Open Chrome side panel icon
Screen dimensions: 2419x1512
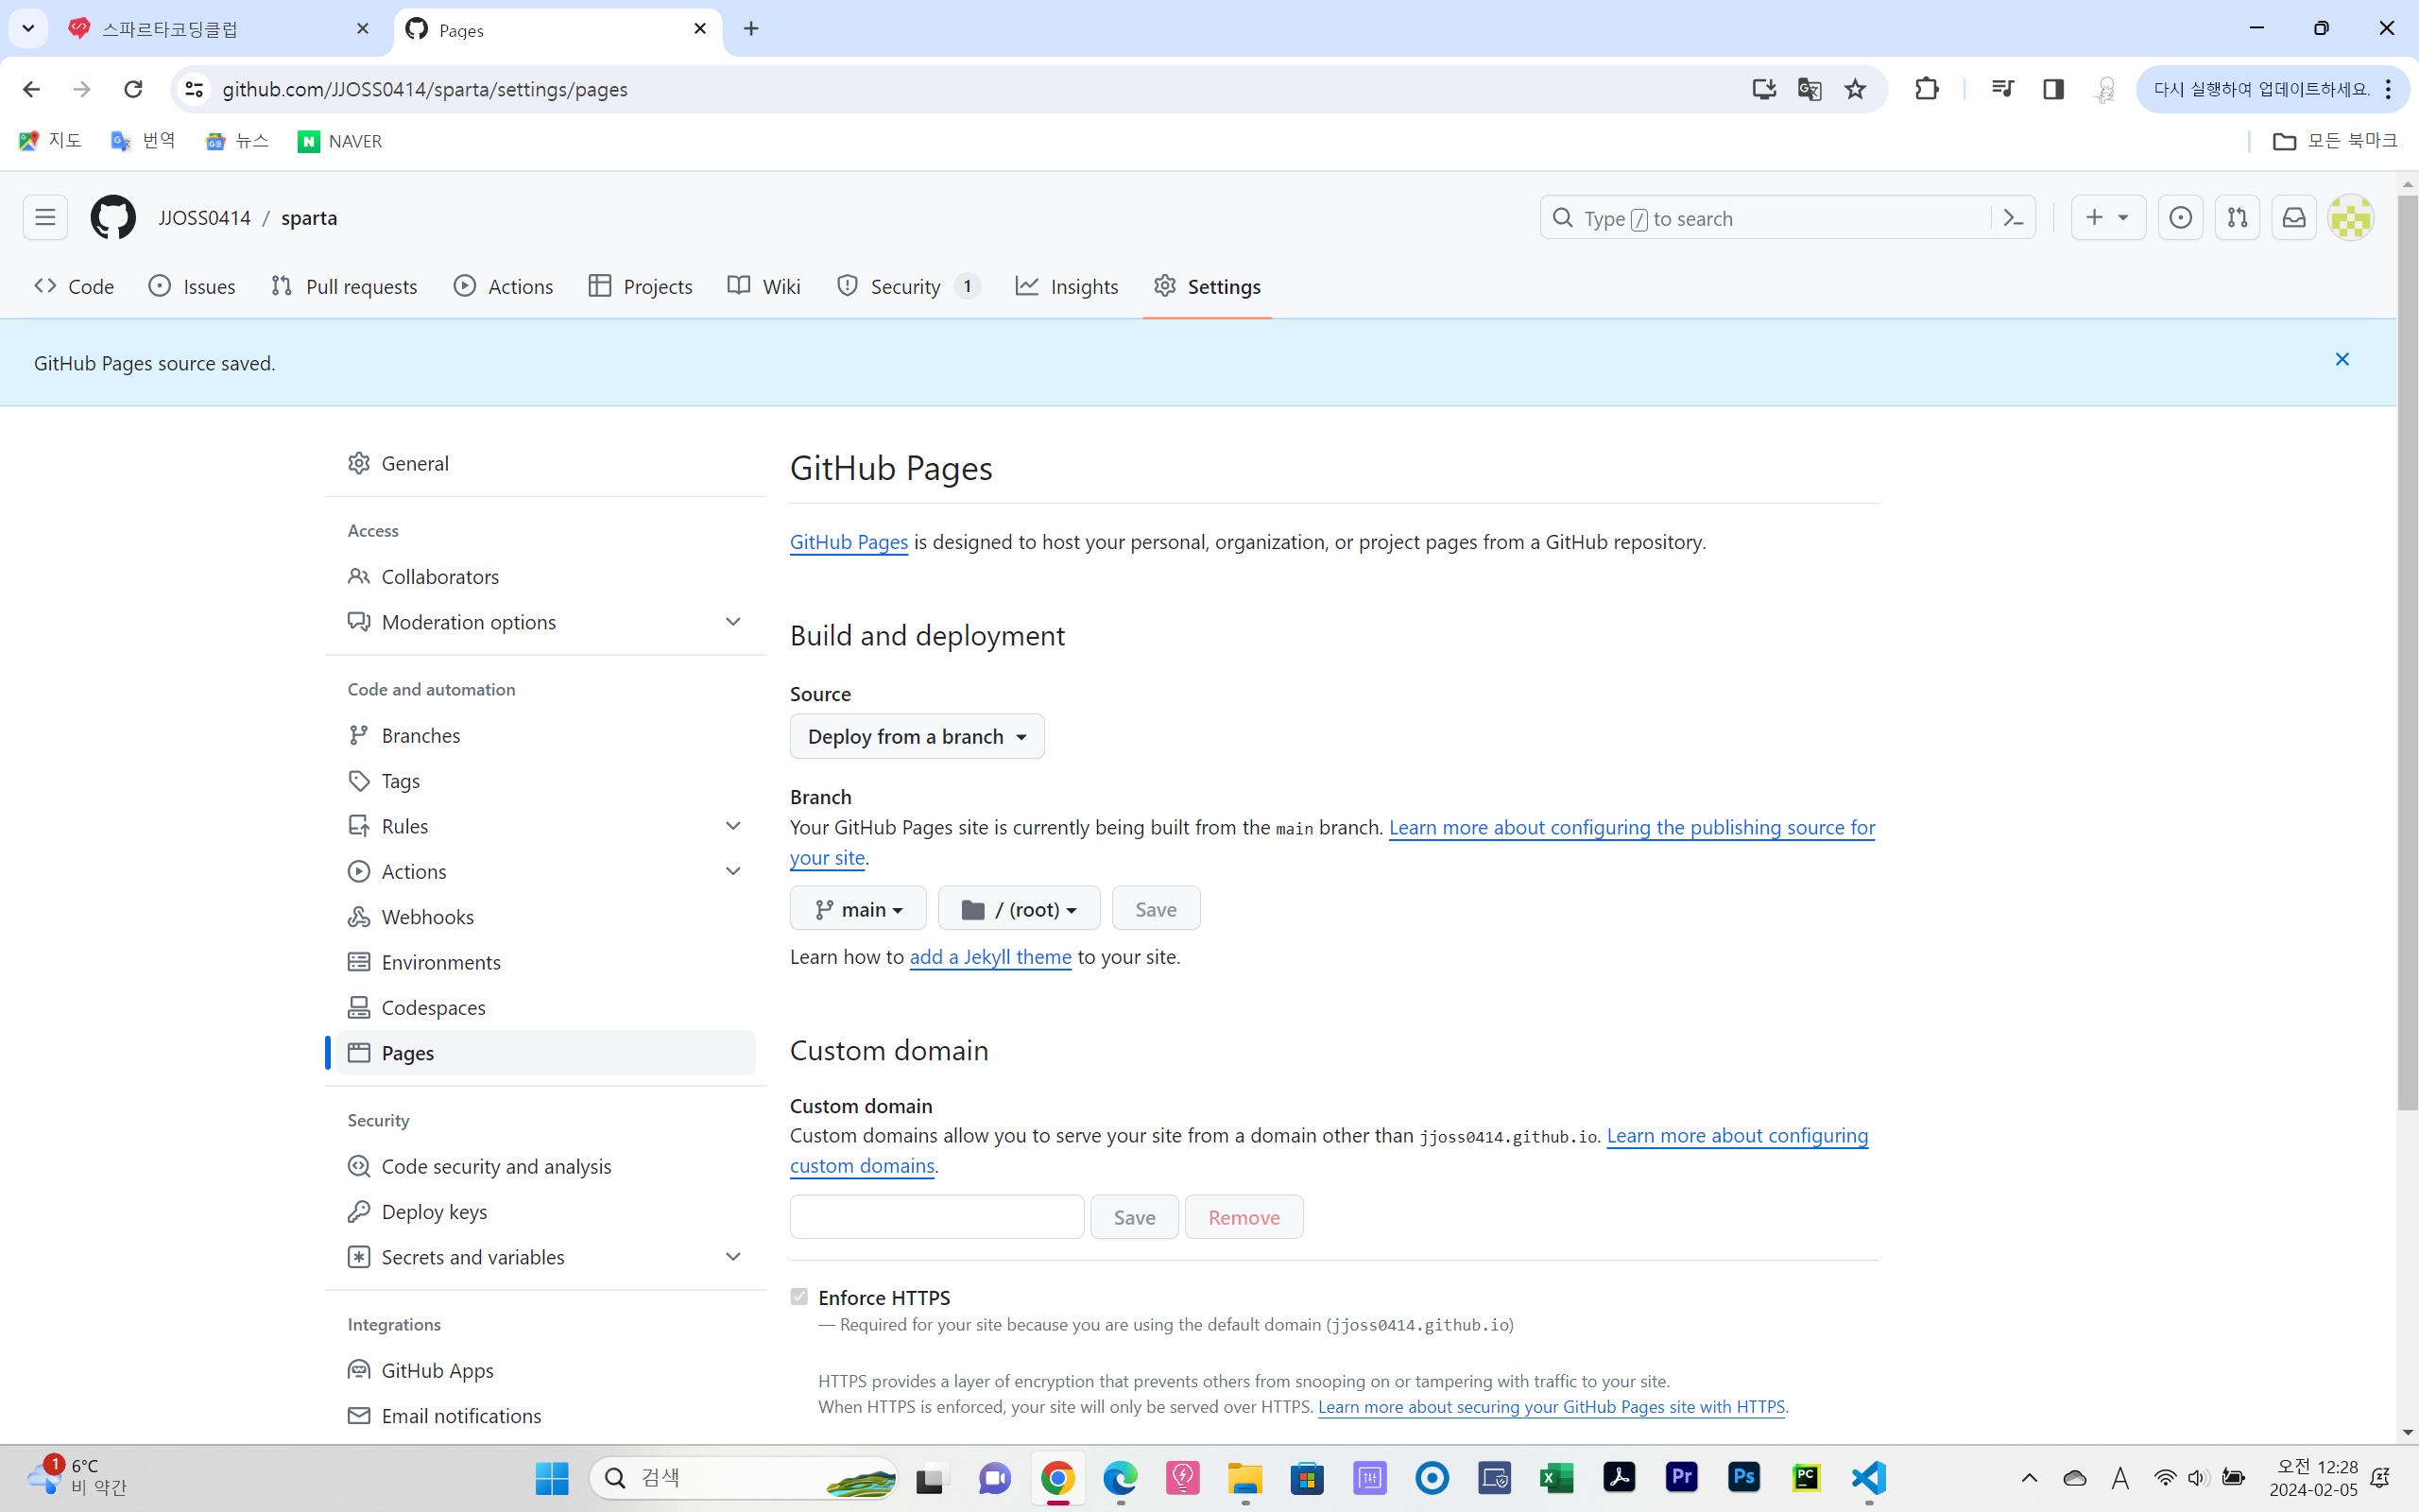point(2053,89)
